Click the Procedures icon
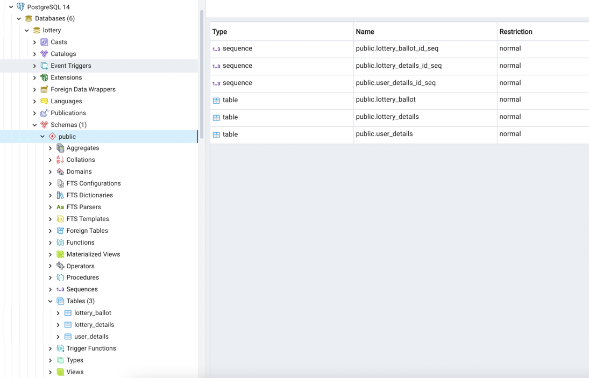The height and width of the screenshot is (378, 589). tap(60, 277)
